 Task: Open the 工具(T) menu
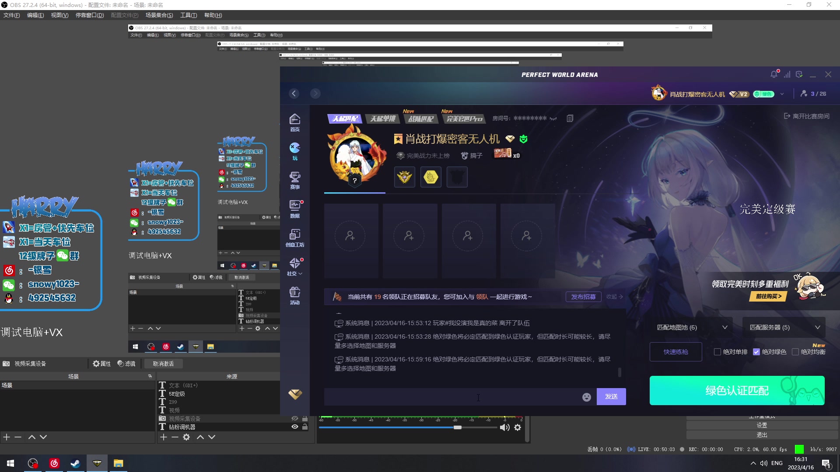click(189, 15)
